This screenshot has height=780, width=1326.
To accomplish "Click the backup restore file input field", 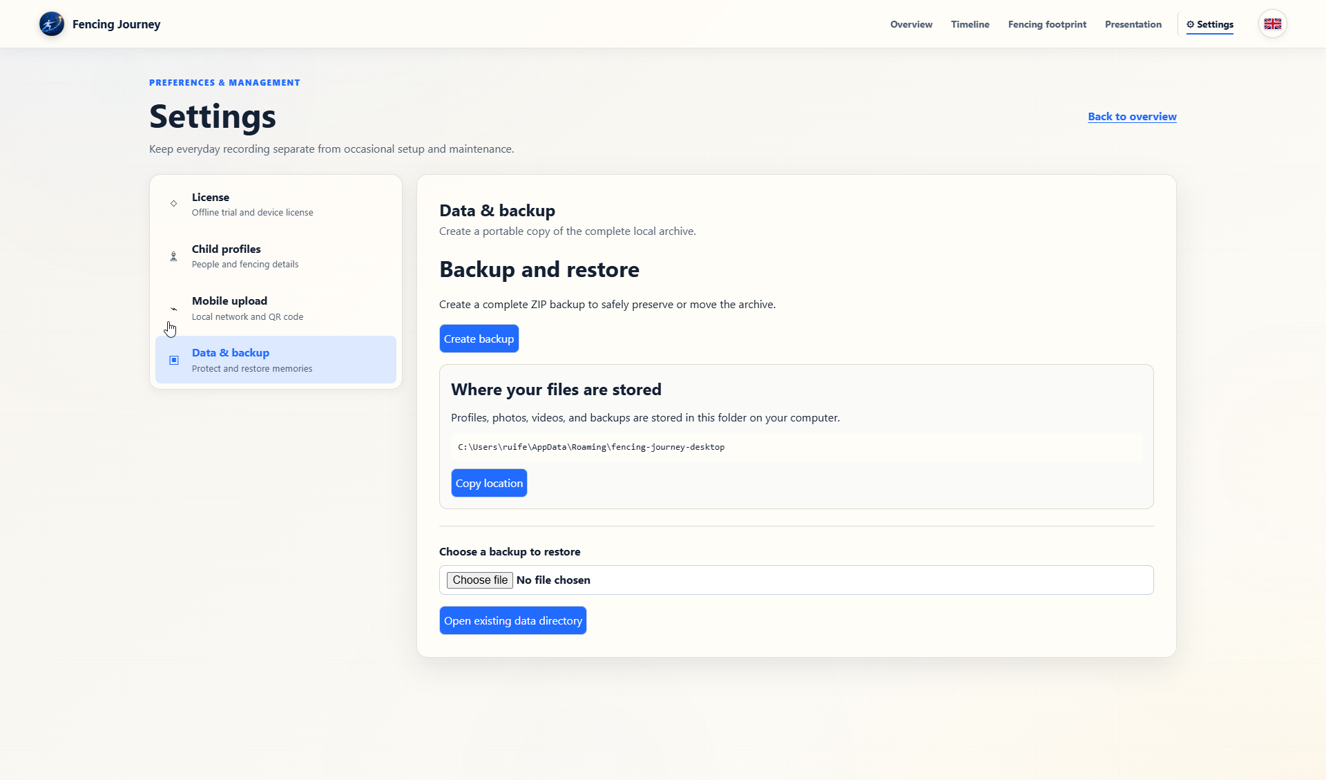I will pos(796,580).
